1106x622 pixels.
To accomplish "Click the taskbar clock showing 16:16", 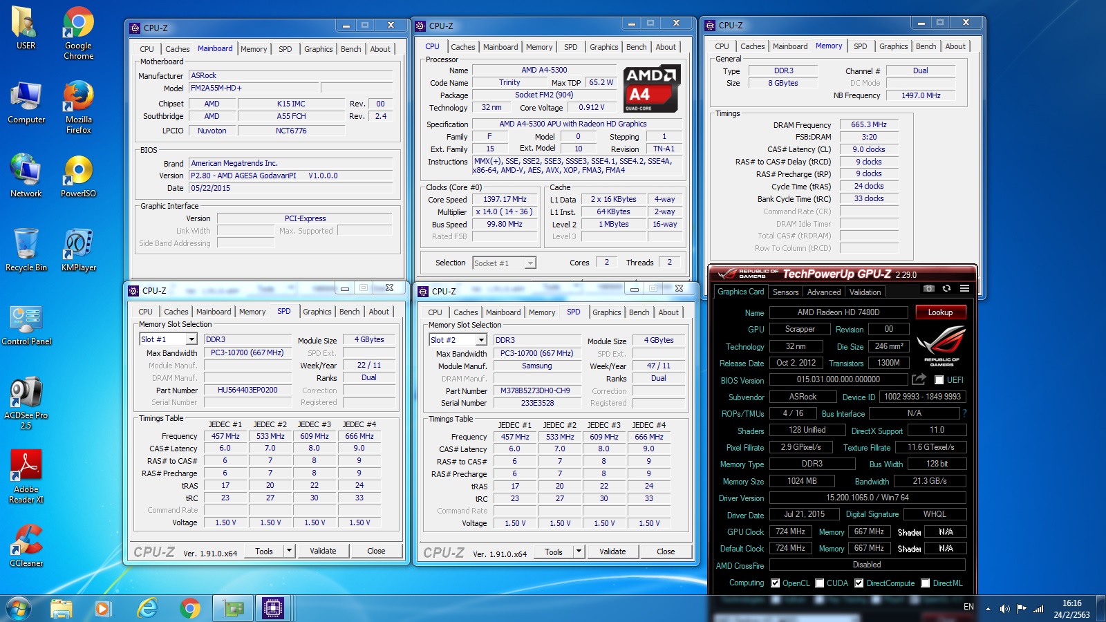I will tap(1071, 609).
